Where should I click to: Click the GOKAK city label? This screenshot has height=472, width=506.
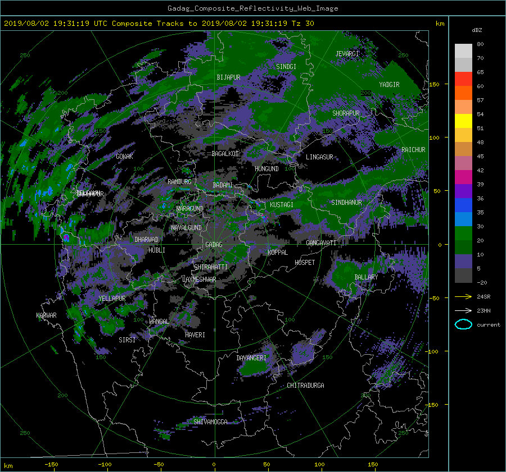(x=125, y=156)
